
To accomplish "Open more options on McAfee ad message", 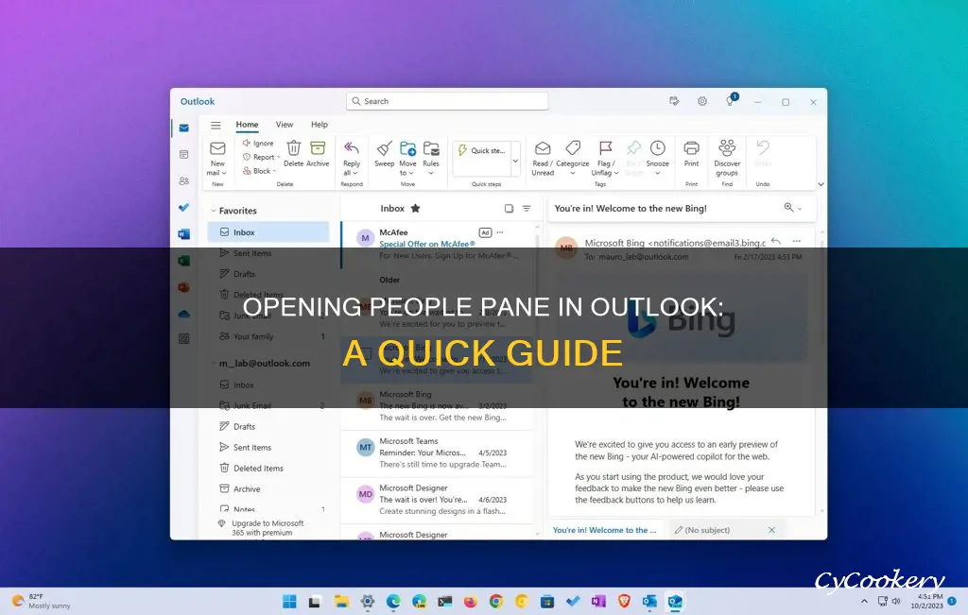I will pos(500,232).
